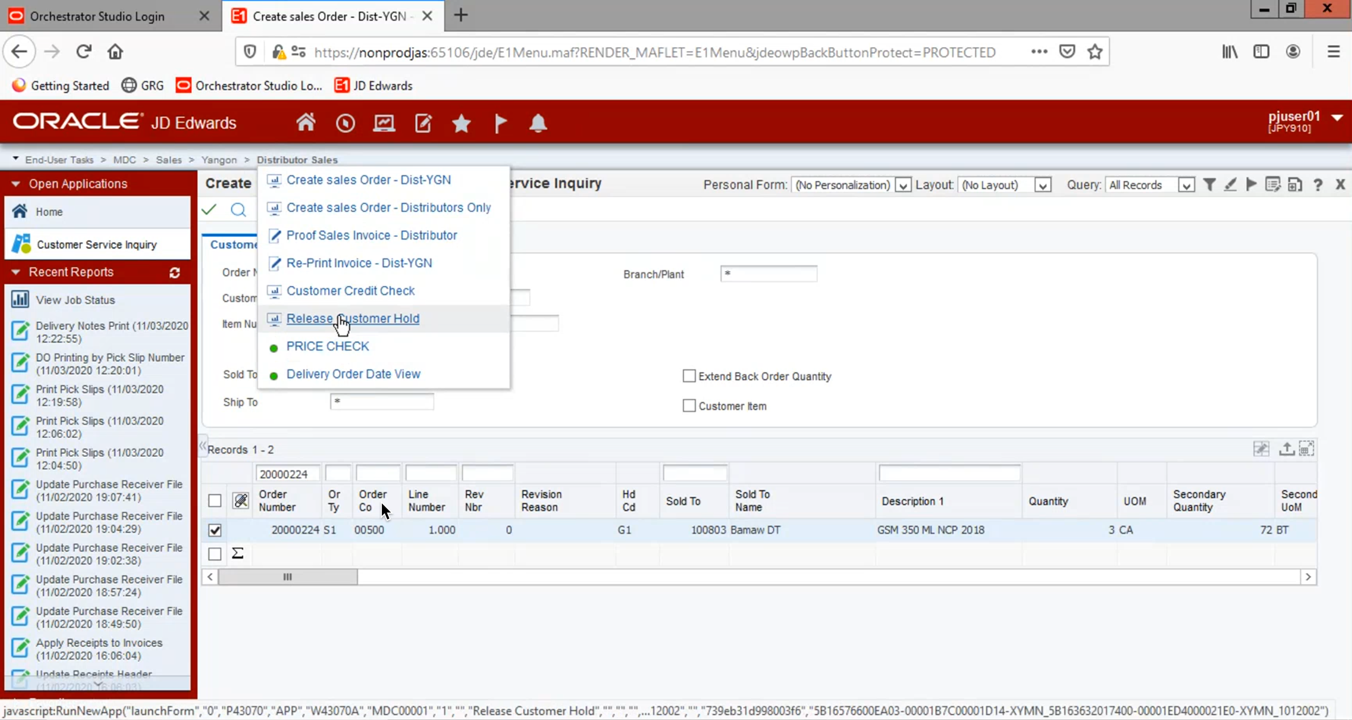Viewport: 1352px width, 720px height.
Task: Open the Favorites star icon
Action: pos(461,123)
